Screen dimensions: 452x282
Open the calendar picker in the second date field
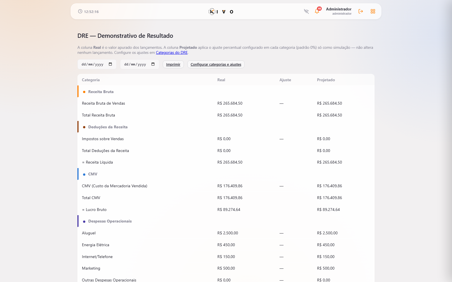(153, 64)
